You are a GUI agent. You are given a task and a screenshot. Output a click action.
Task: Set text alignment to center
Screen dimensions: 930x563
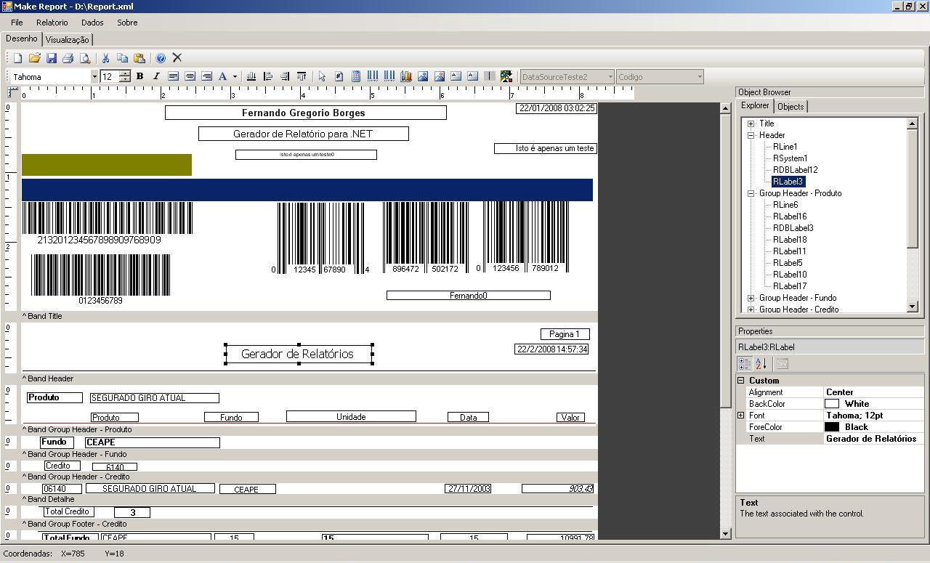(x=190, y=76)
